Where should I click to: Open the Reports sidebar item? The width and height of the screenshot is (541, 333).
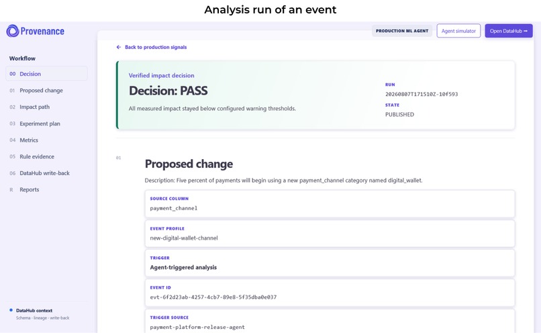click(29, 190)
